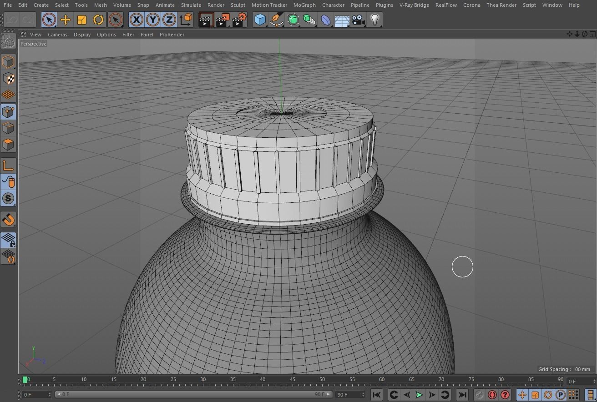
Task: Toggle the Enable Snap magnet
Action: pyautogui.click(x=8, y=219)
